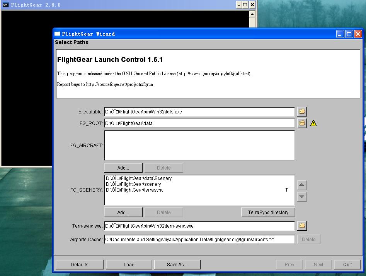Click Delete button under FG_AIRCRAFT list
Image resolution: width=366 pixels, height=276 pixels.
click(x=163, y=168)
